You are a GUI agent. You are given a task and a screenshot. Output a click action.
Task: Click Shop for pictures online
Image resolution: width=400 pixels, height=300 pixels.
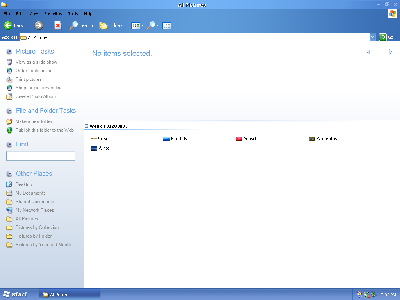click(x=39, y=88)
